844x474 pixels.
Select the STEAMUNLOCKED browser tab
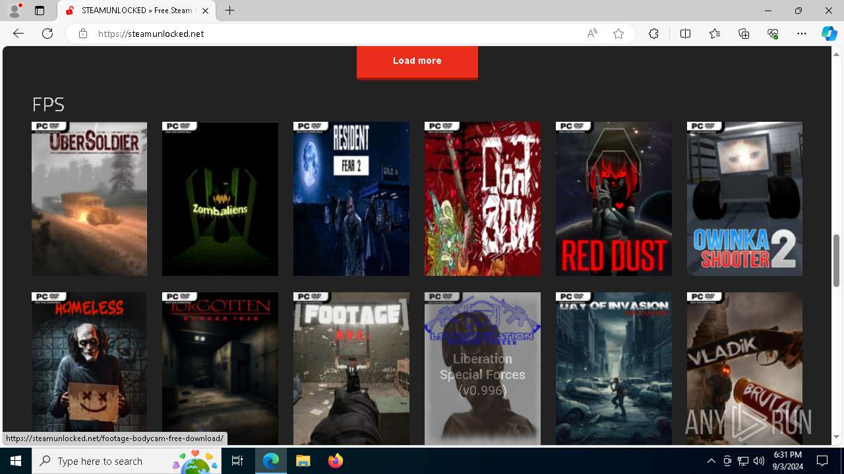click(x=137, y=11)
